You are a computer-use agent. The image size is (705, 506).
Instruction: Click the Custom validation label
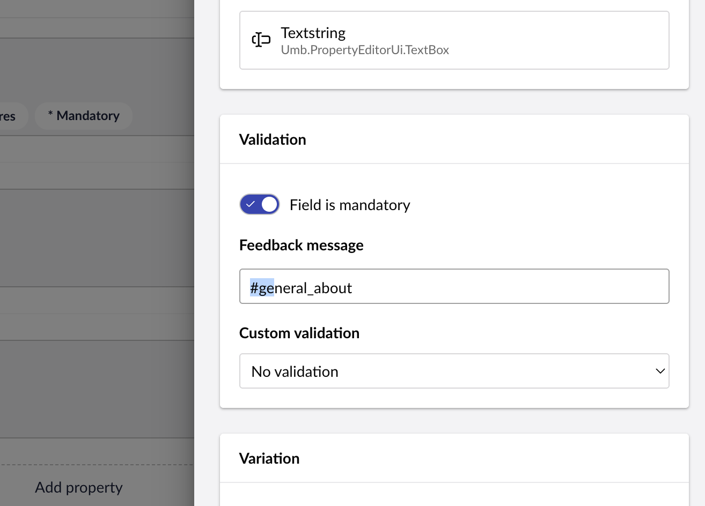point(299,333)
